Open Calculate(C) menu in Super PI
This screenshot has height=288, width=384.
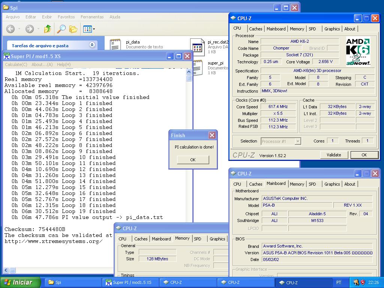click(16, 64)
